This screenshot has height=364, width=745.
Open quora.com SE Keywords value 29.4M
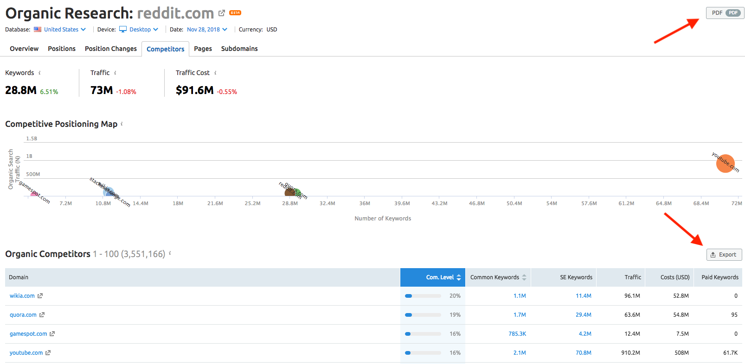click(583, 315)
